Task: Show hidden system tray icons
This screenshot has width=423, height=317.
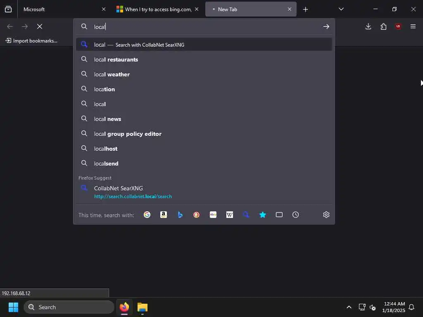Action: [349, 307]
